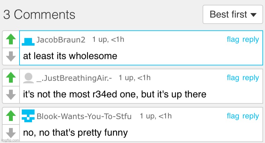Select the 'at least its wholesome' comment text

tap(70, 56)
